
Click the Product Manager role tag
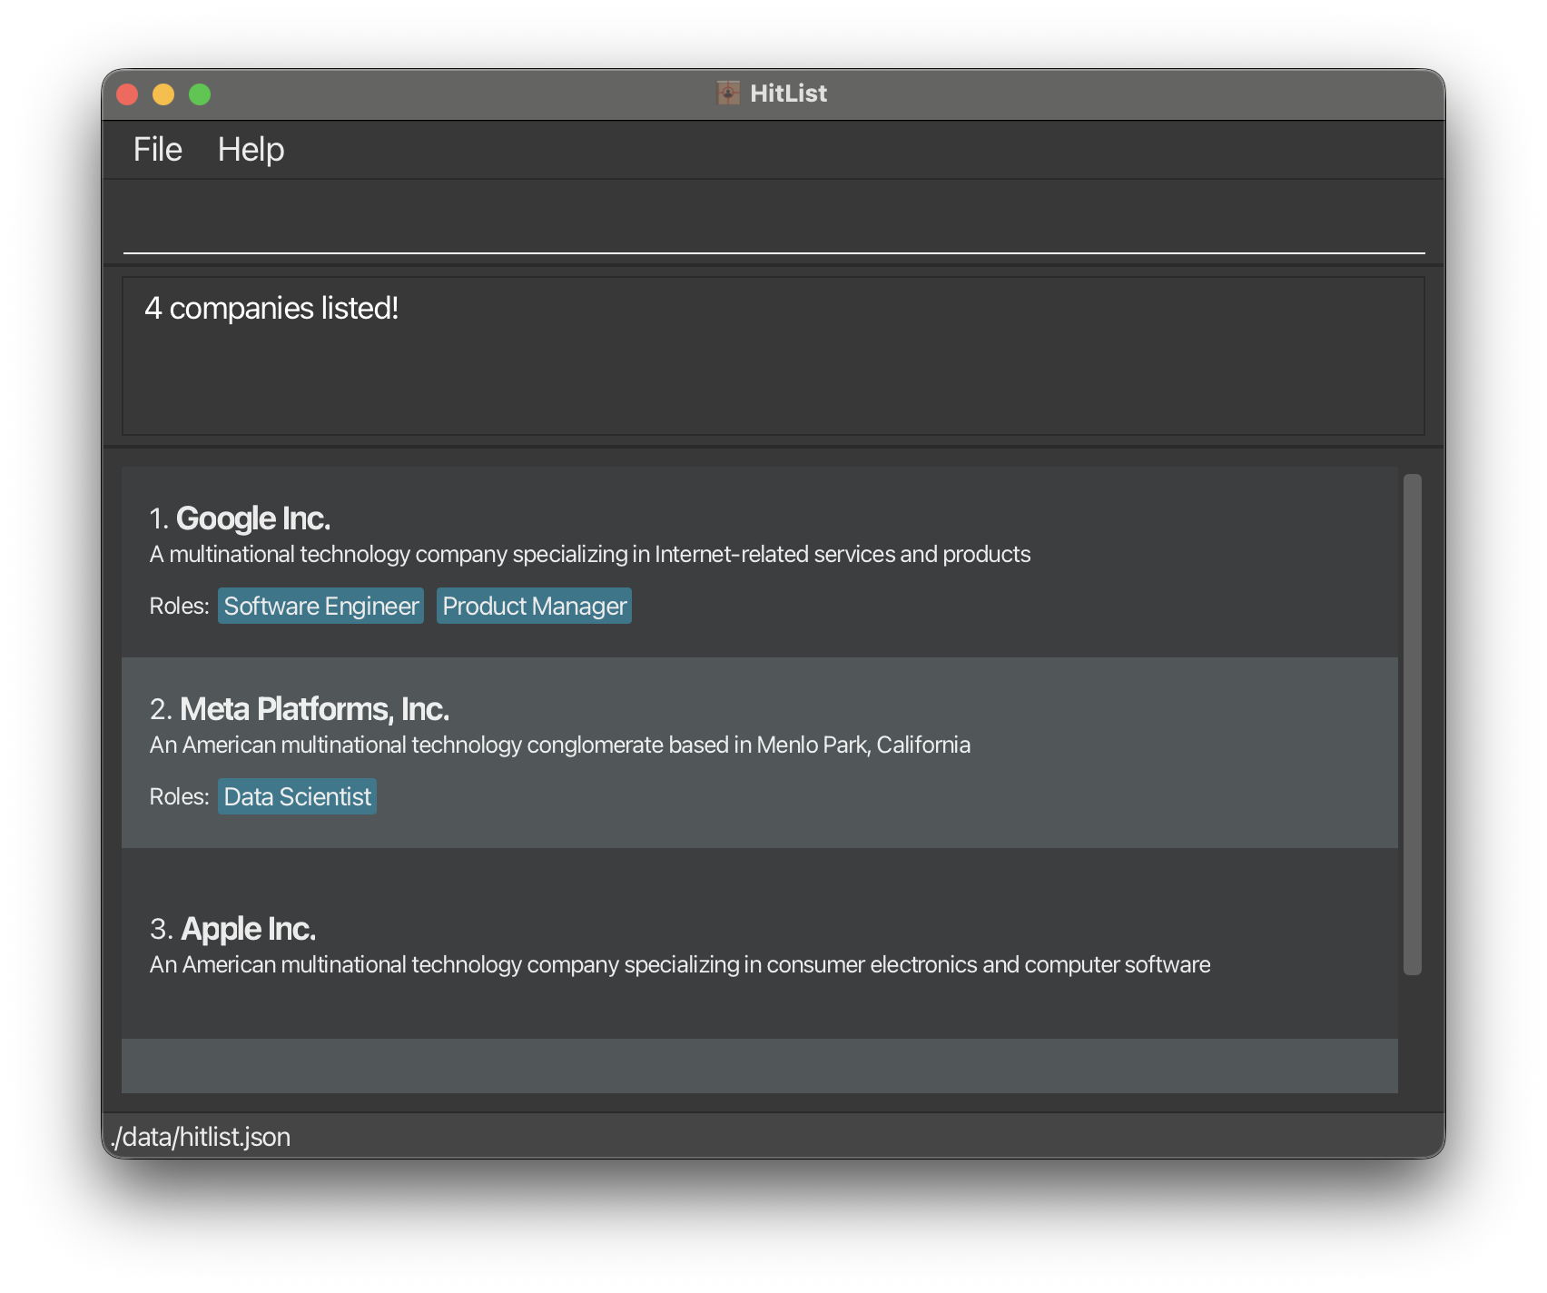click(535, 606)
